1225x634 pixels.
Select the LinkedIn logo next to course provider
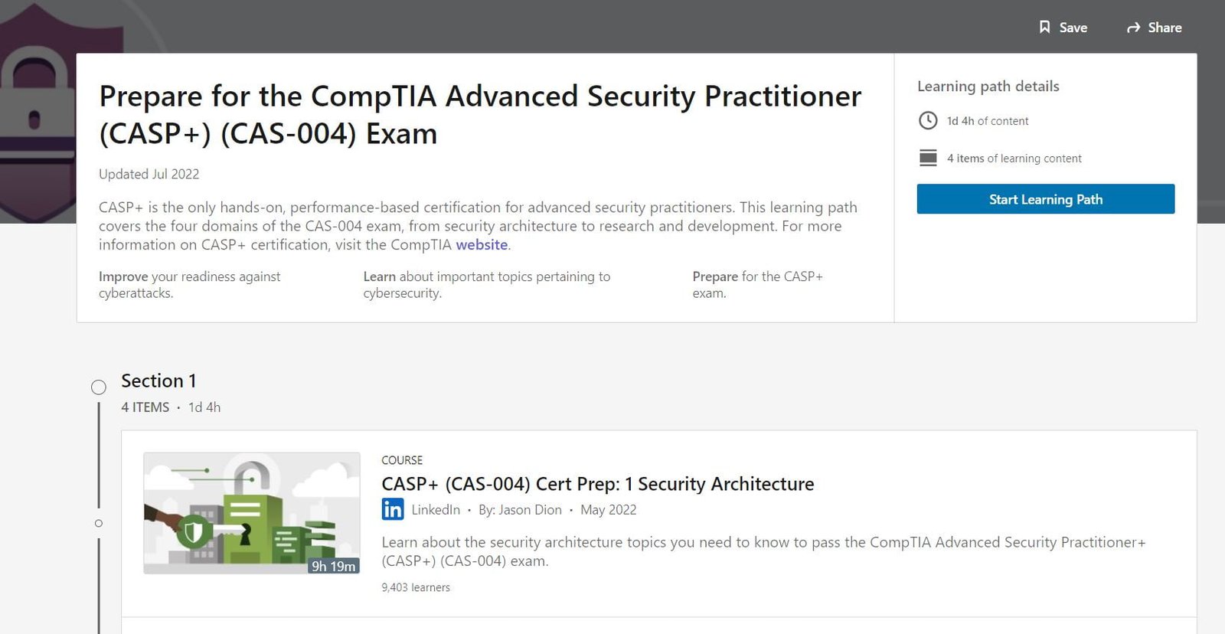point(393,509)
